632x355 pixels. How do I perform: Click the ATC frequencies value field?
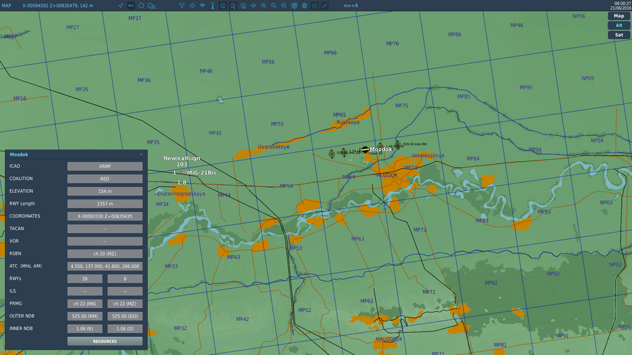(x=105, y=266)
